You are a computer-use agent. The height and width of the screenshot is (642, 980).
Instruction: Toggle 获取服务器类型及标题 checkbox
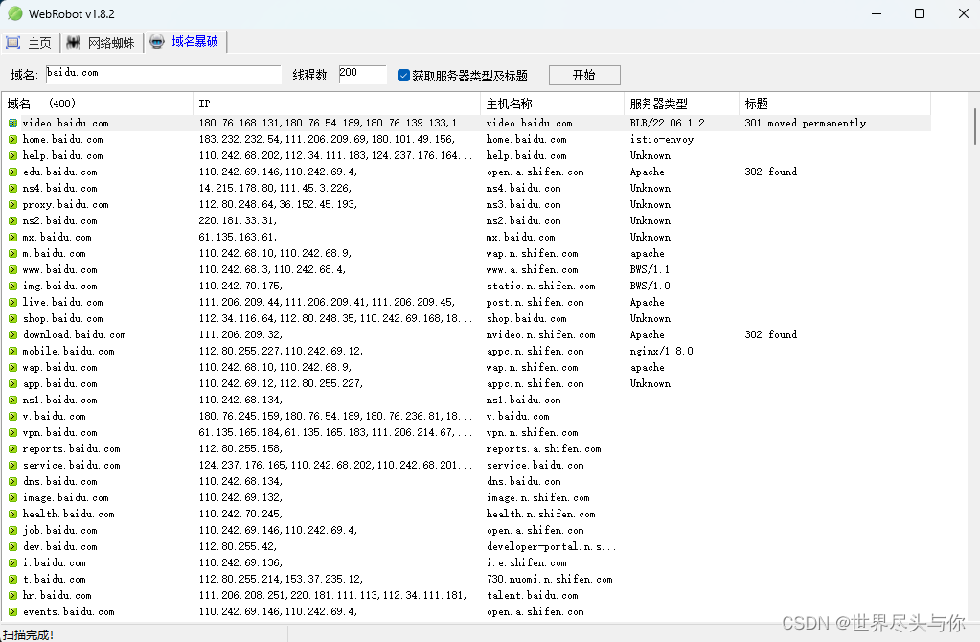click(403, 76)
